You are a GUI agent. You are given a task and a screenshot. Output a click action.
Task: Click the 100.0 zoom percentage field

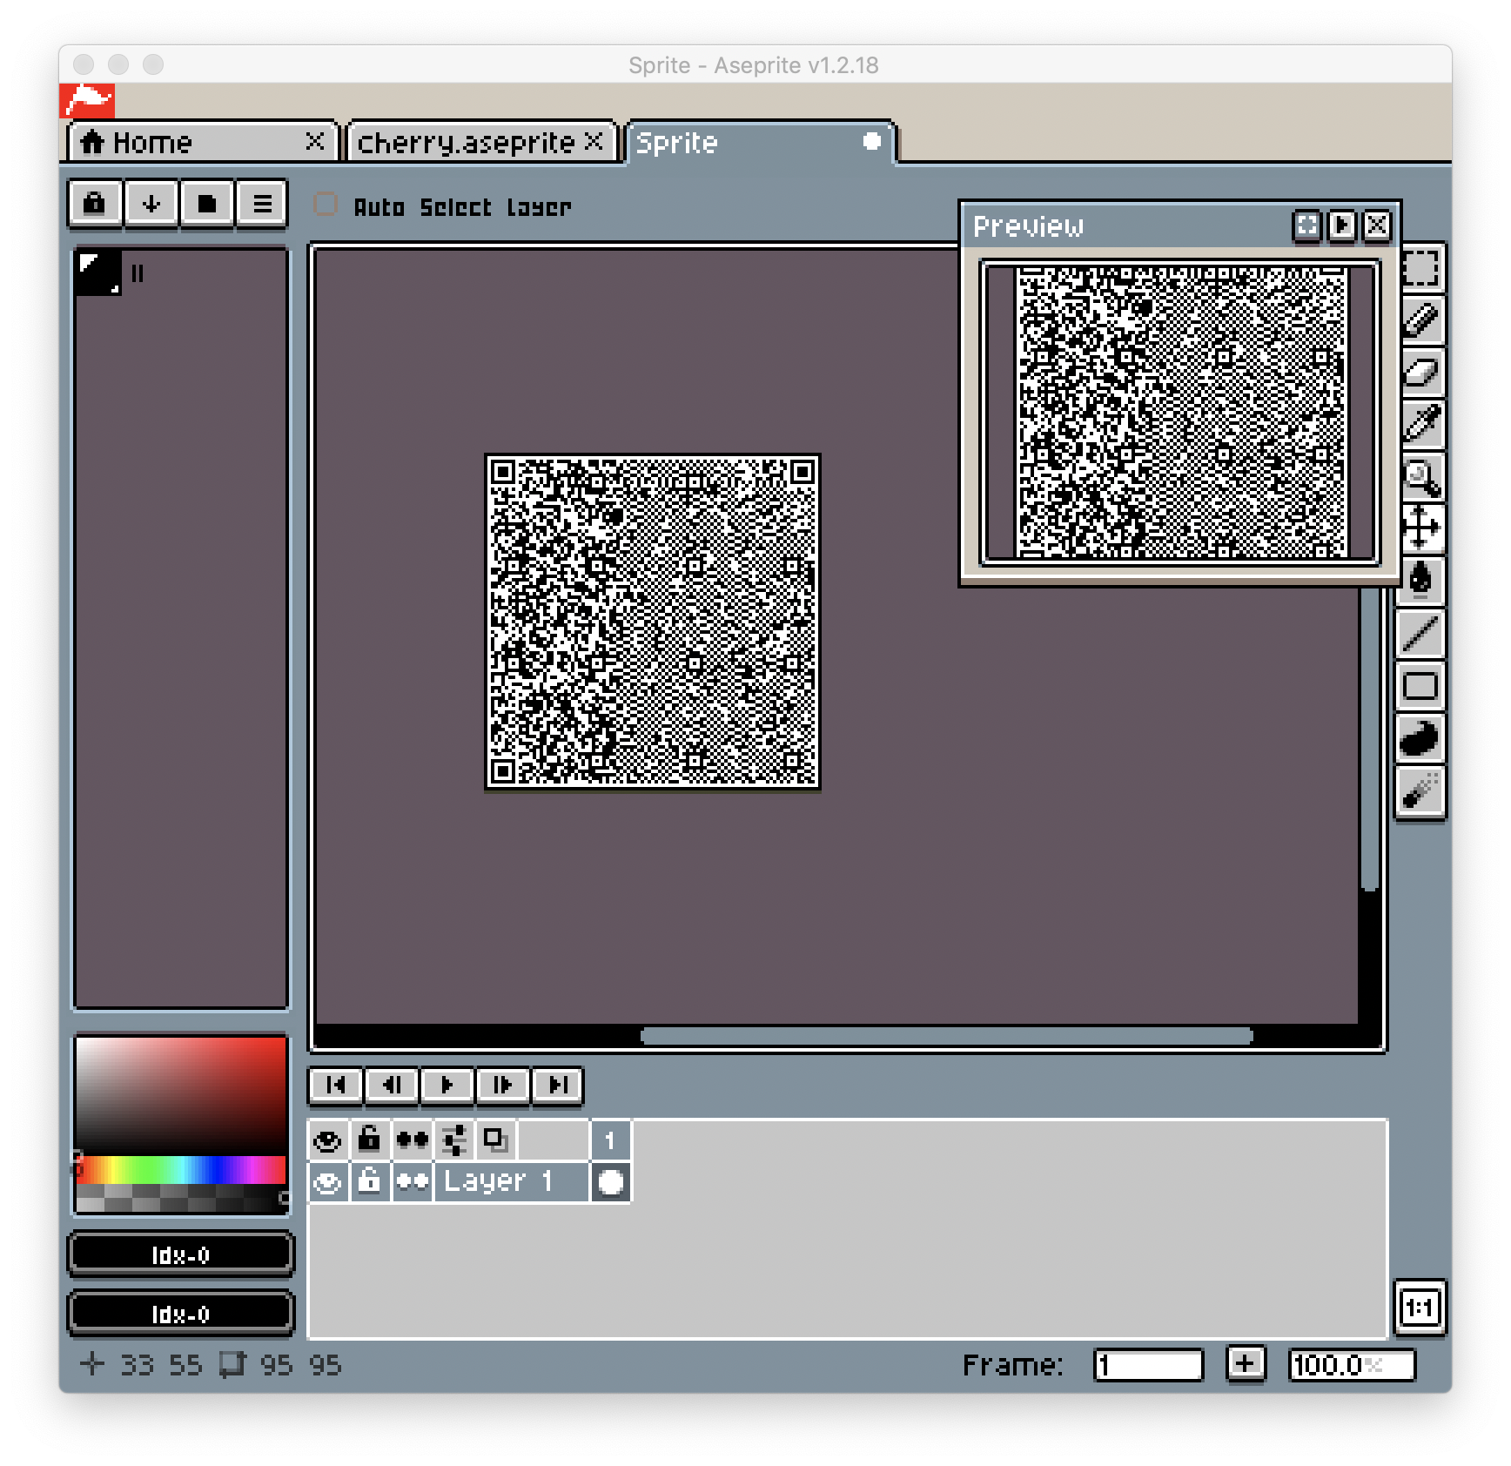click(1352, 1364)
